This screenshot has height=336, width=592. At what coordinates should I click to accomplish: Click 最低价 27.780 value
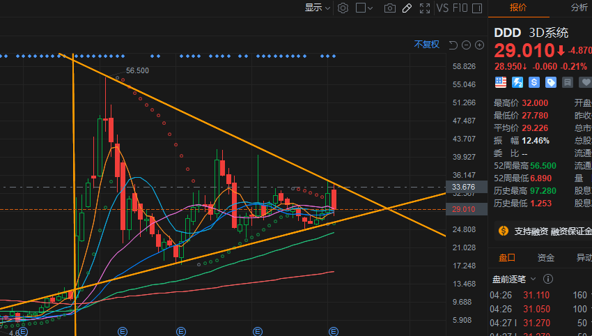535,116
